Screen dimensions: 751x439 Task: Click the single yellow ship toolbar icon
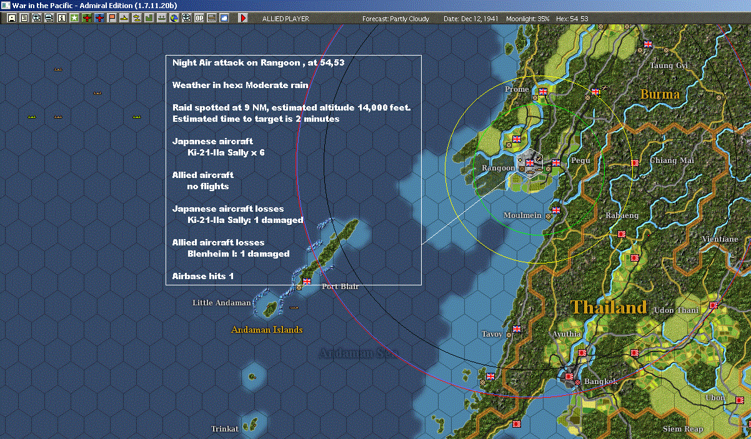(x=124, y=18)
